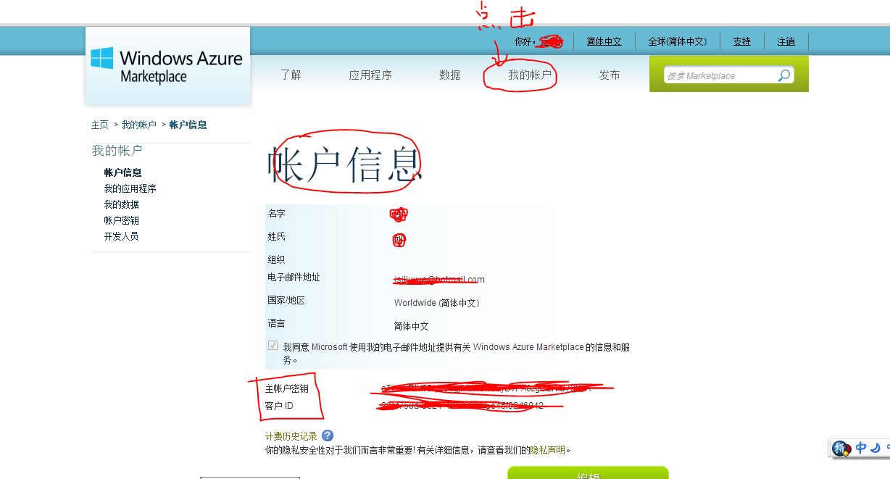Toggle the 中 Chinese input mode icon

click(861, 448)
